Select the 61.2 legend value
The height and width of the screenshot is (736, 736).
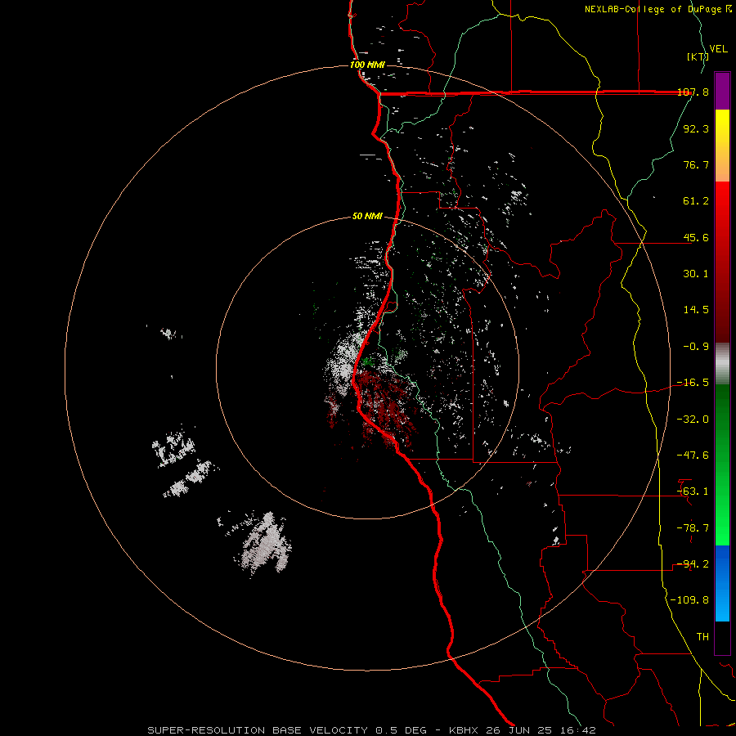click(x=696, y=201)
